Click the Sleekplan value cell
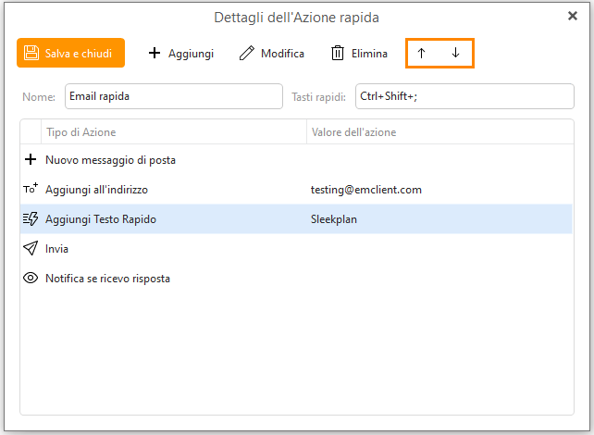 334,219
